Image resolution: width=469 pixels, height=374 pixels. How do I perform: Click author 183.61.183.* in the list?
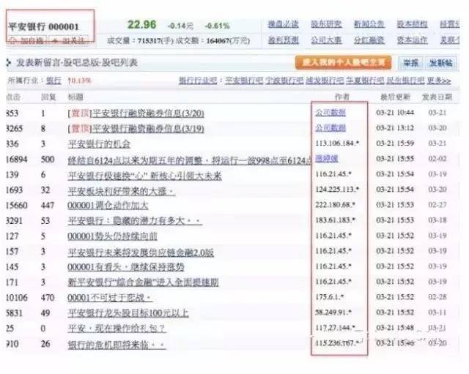(336, 220)
